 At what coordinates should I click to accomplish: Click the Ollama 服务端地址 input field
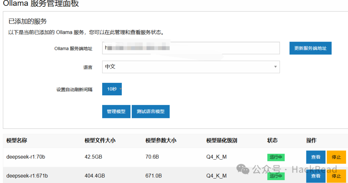click(x=191, y=48)
